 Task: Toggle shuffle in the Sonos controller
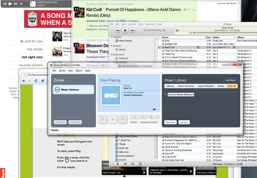(x=134, y=117)
